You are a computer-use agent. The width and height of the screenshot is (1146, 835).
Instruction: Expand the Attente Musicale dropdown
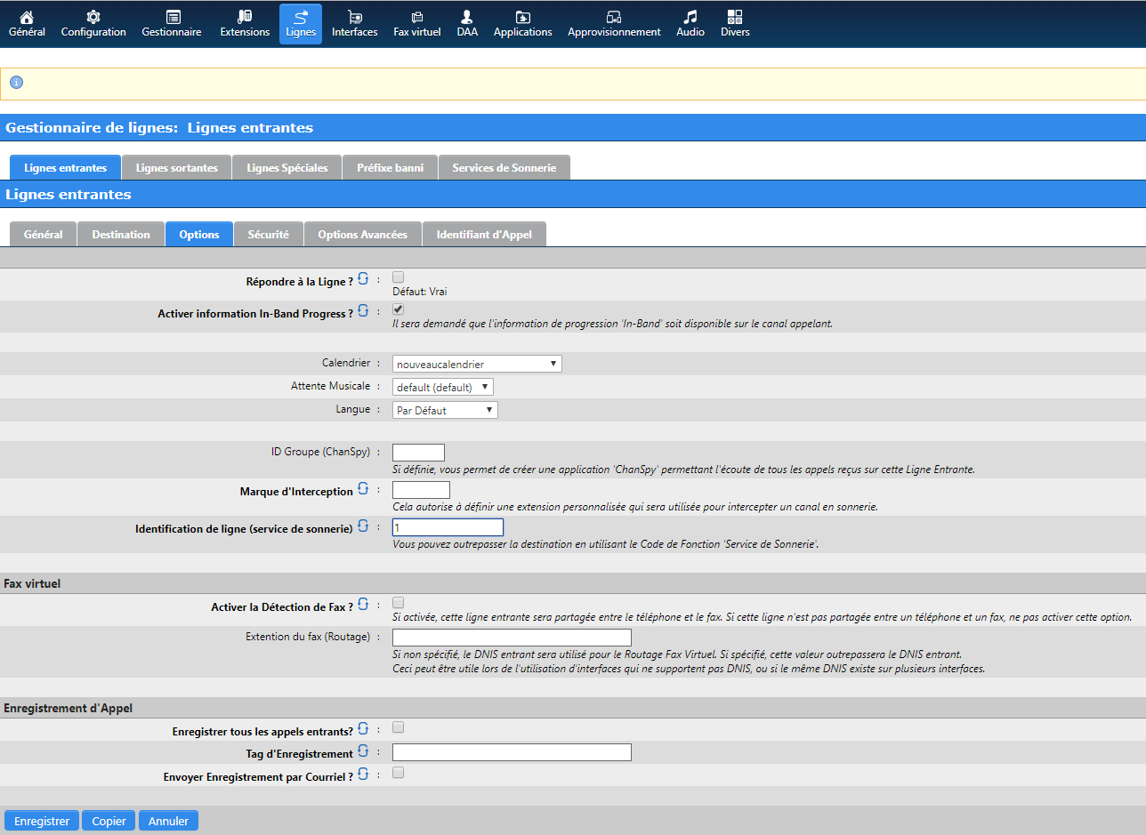[442, 387]
